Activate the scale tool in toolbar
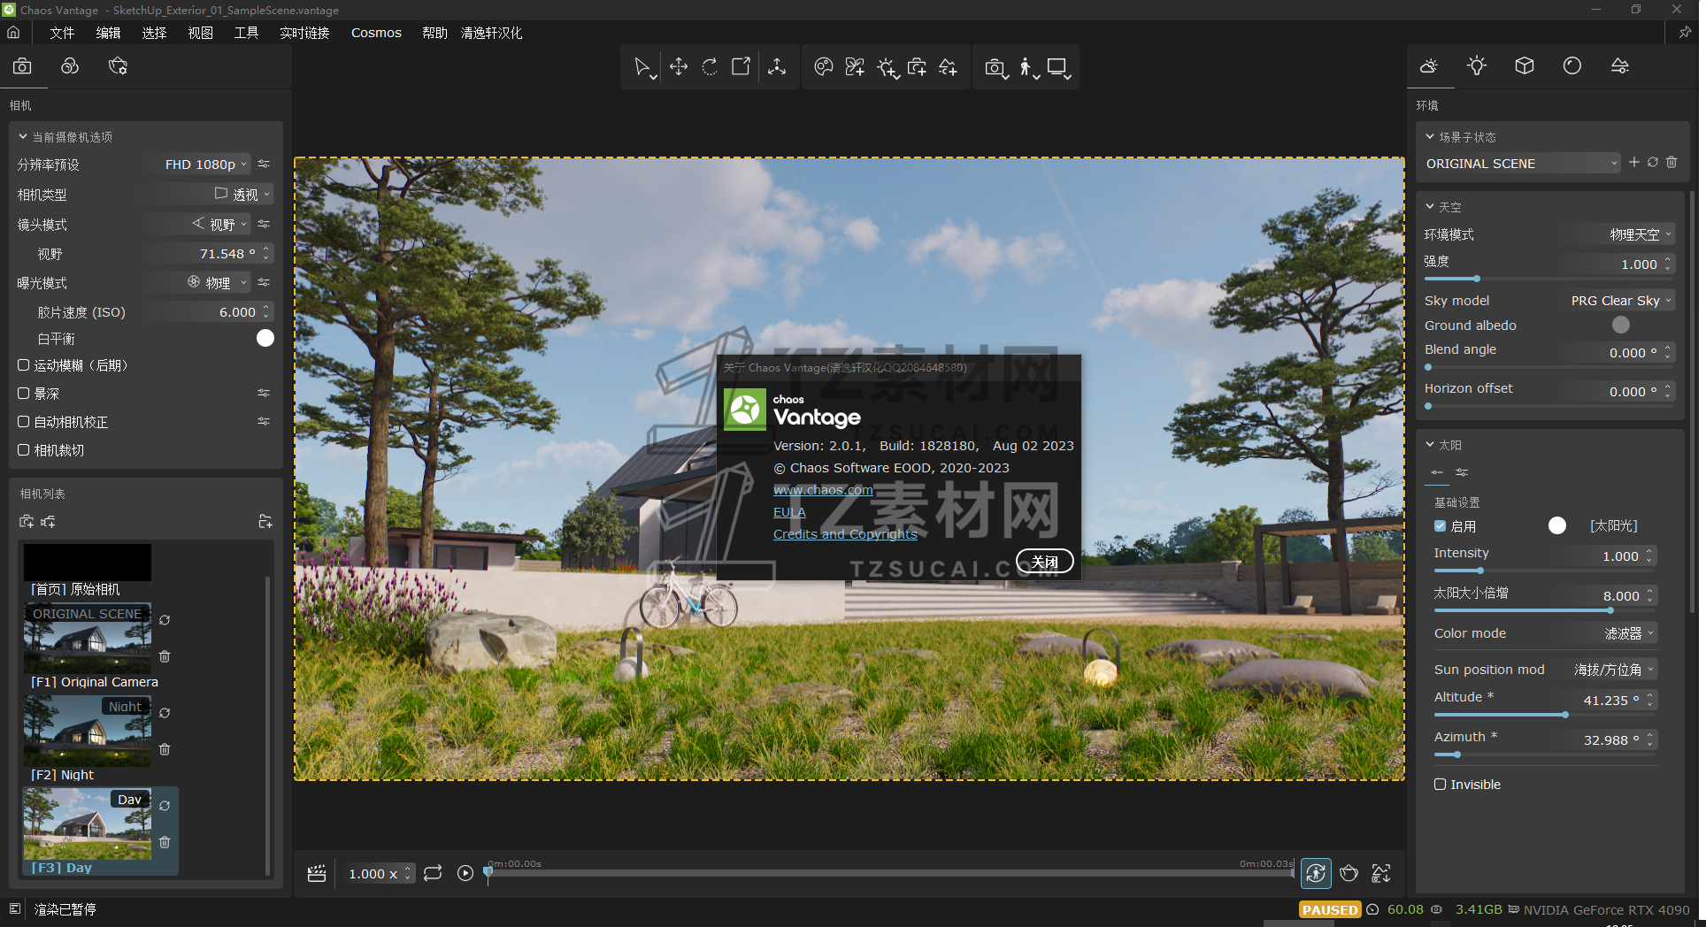This screenshot has height=927, width=1706. tap(742, 67)
